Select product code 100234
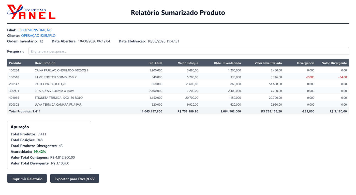The image size is (356, 195). coord(14,70)
